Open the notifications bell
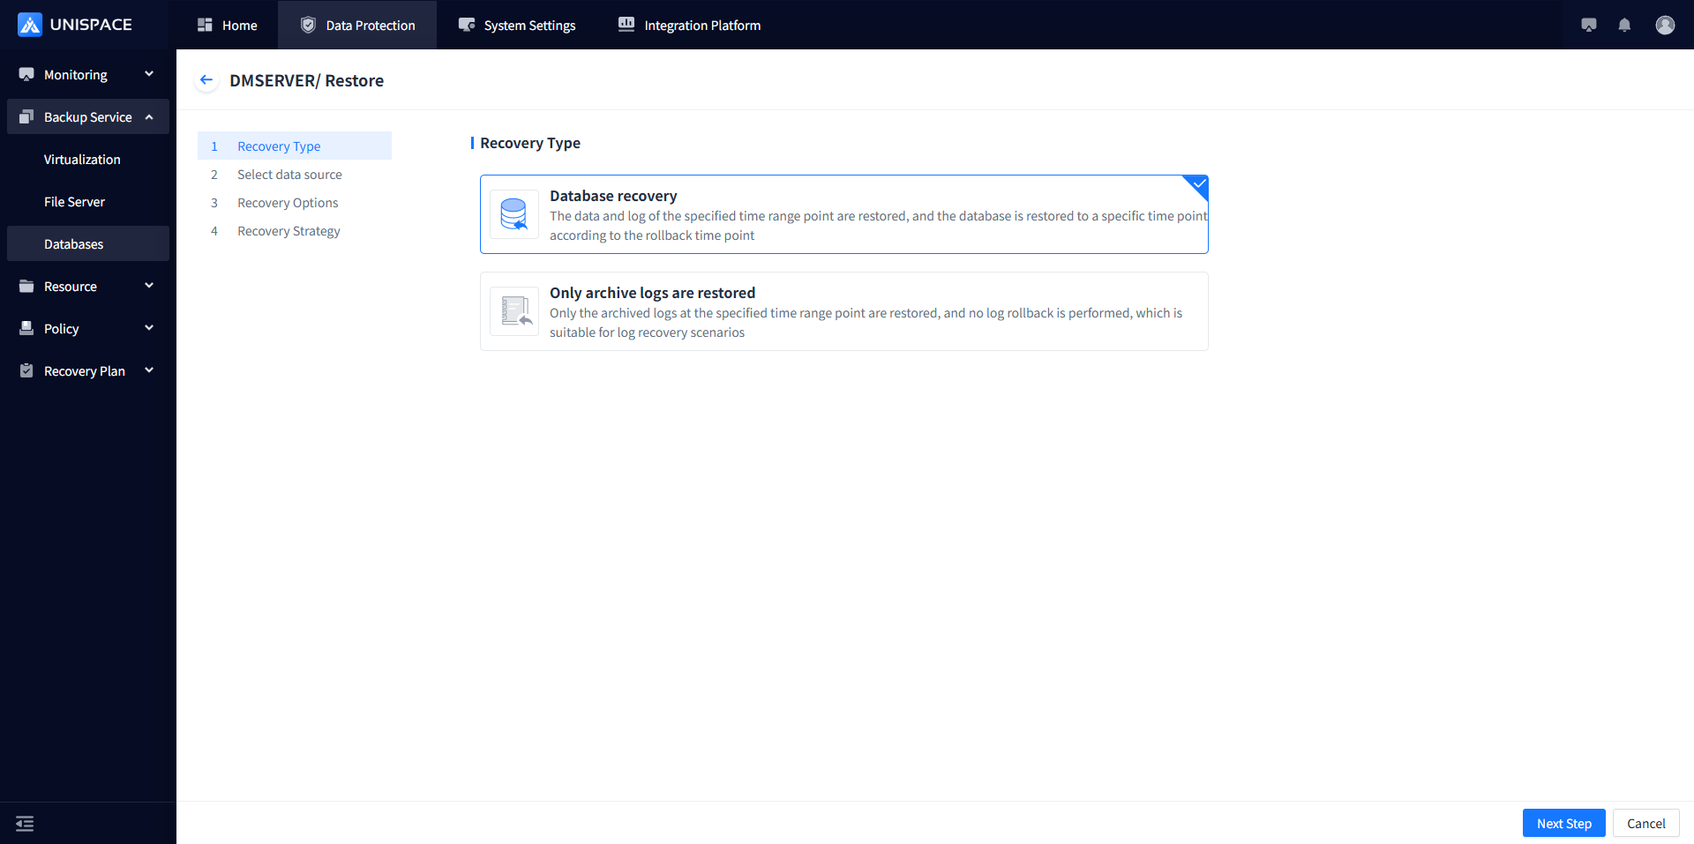1694x844 pixels. [1624, 25]
